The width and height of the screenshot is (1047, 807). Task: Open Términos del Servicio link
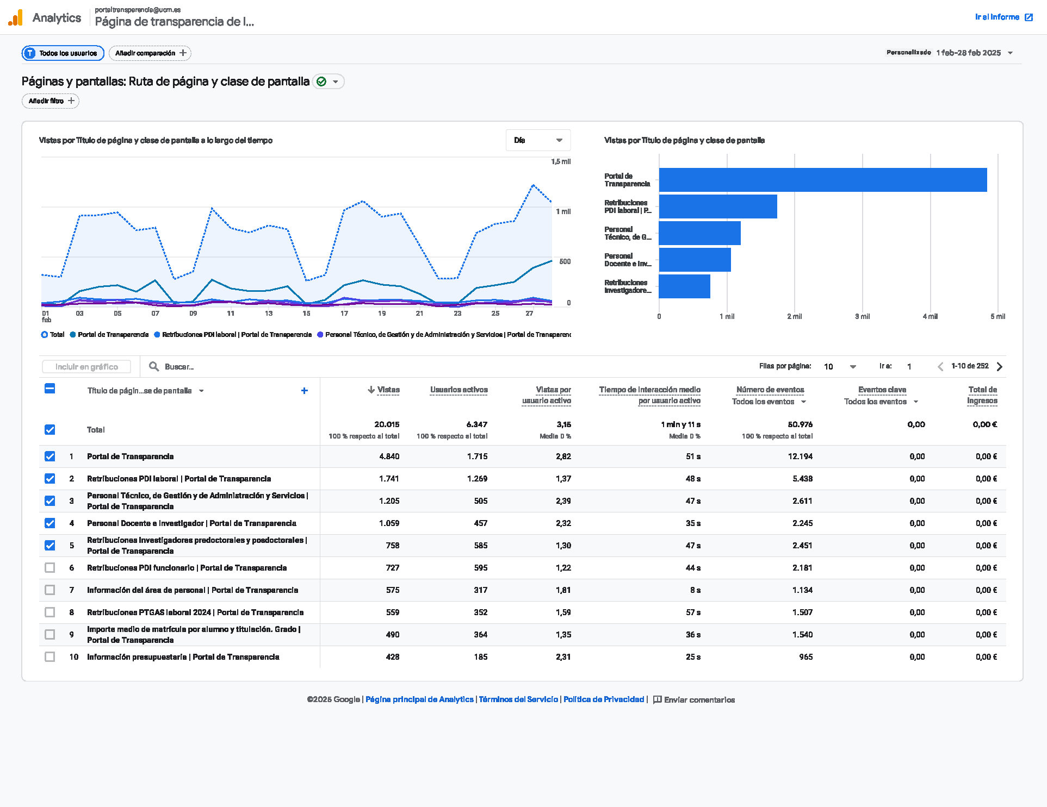pyautogui.click(x=518, y=699)
